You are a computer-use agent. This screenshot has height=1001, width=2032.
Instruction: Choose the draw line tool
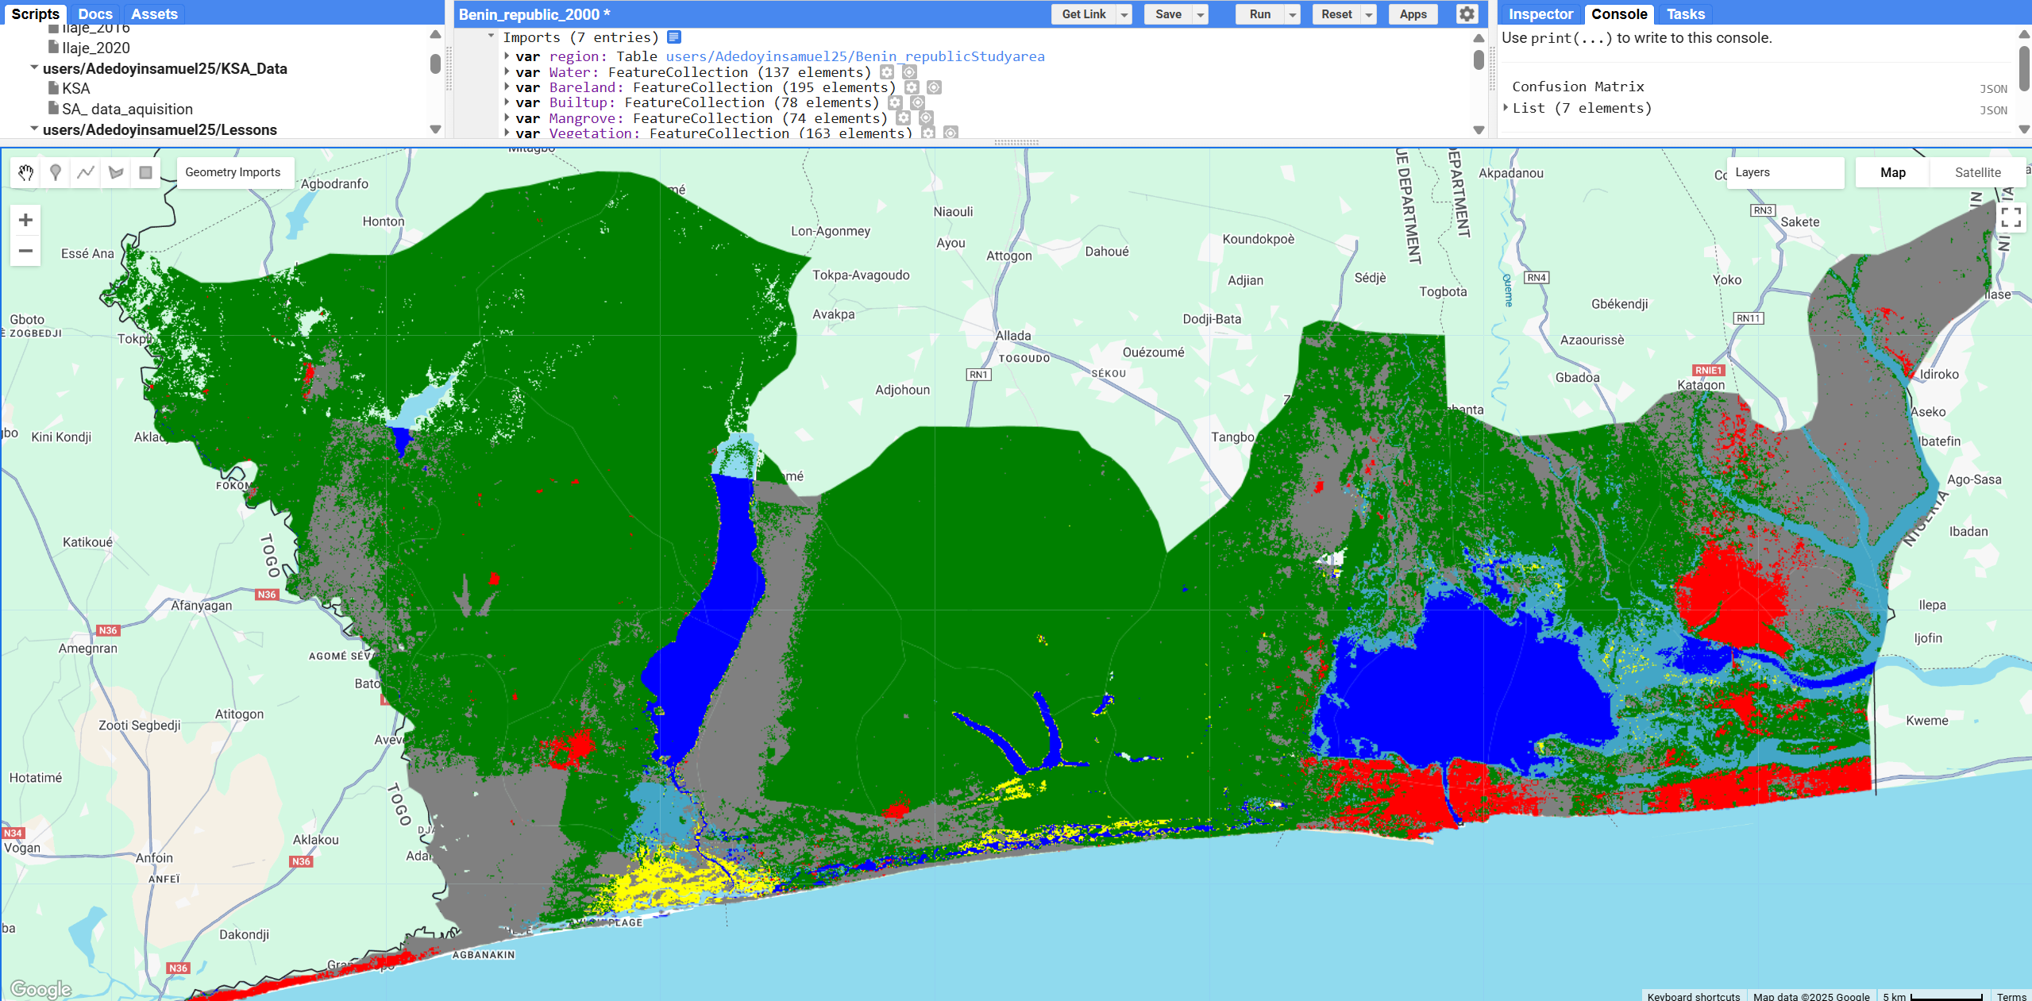point(86,172)
